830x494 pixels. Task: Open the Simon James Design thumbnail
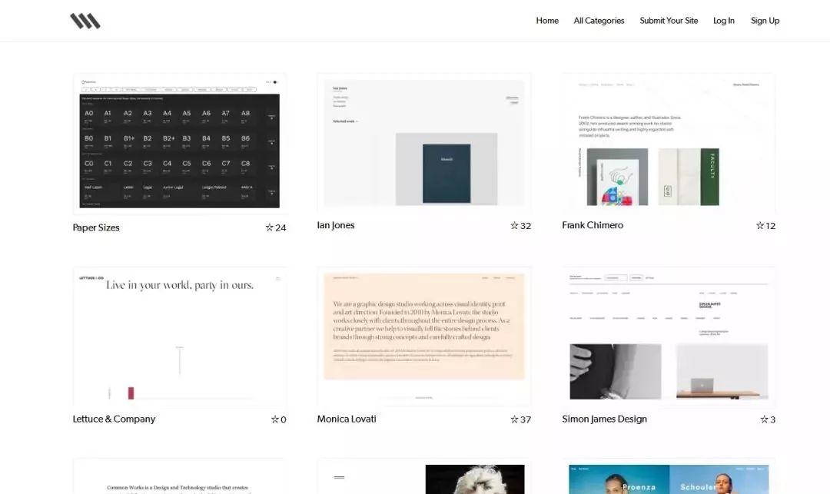[669, 337]
